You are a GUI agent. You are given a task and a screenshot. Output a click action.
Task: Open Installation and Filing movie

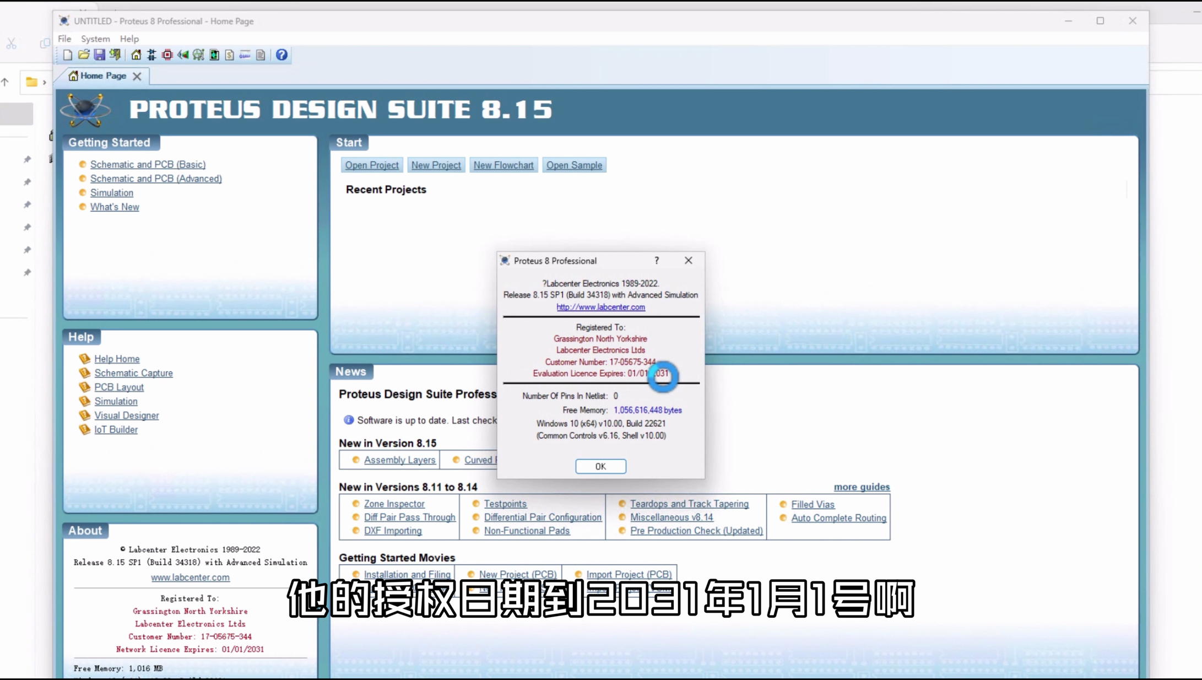pyautogui.click(x=407, y=574)
